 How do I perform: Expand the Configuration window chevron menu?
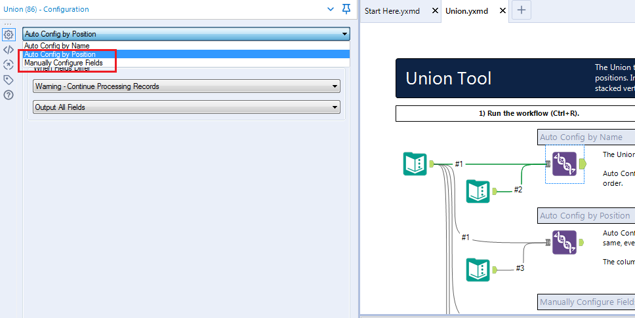[x=331, y=9]
